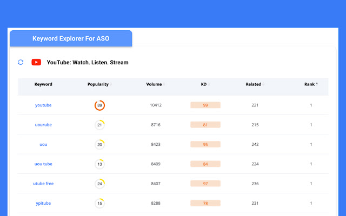This screenshot has height=216, width=346.
Task: Click the popularity ring showing 20
Action: pos(99,144)
